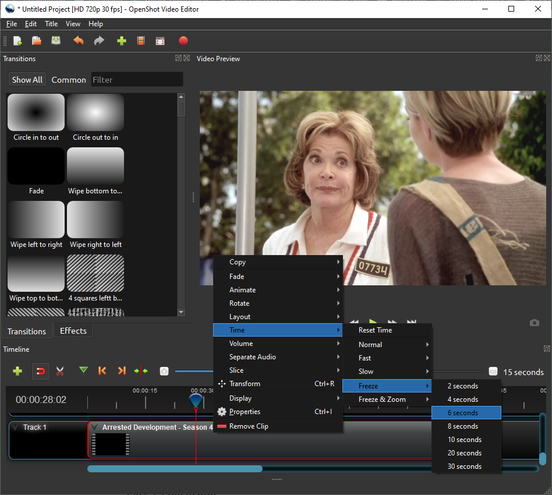This screenshot has width=552, height=495.
Task: Float the Transitions panel via its dock icon
Action: point(179,58)
